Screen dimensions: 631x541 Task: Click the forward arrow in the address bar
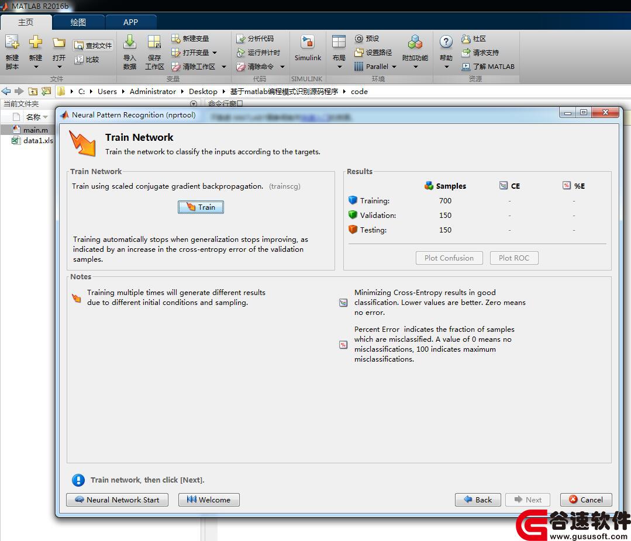(x=19, y=92)
